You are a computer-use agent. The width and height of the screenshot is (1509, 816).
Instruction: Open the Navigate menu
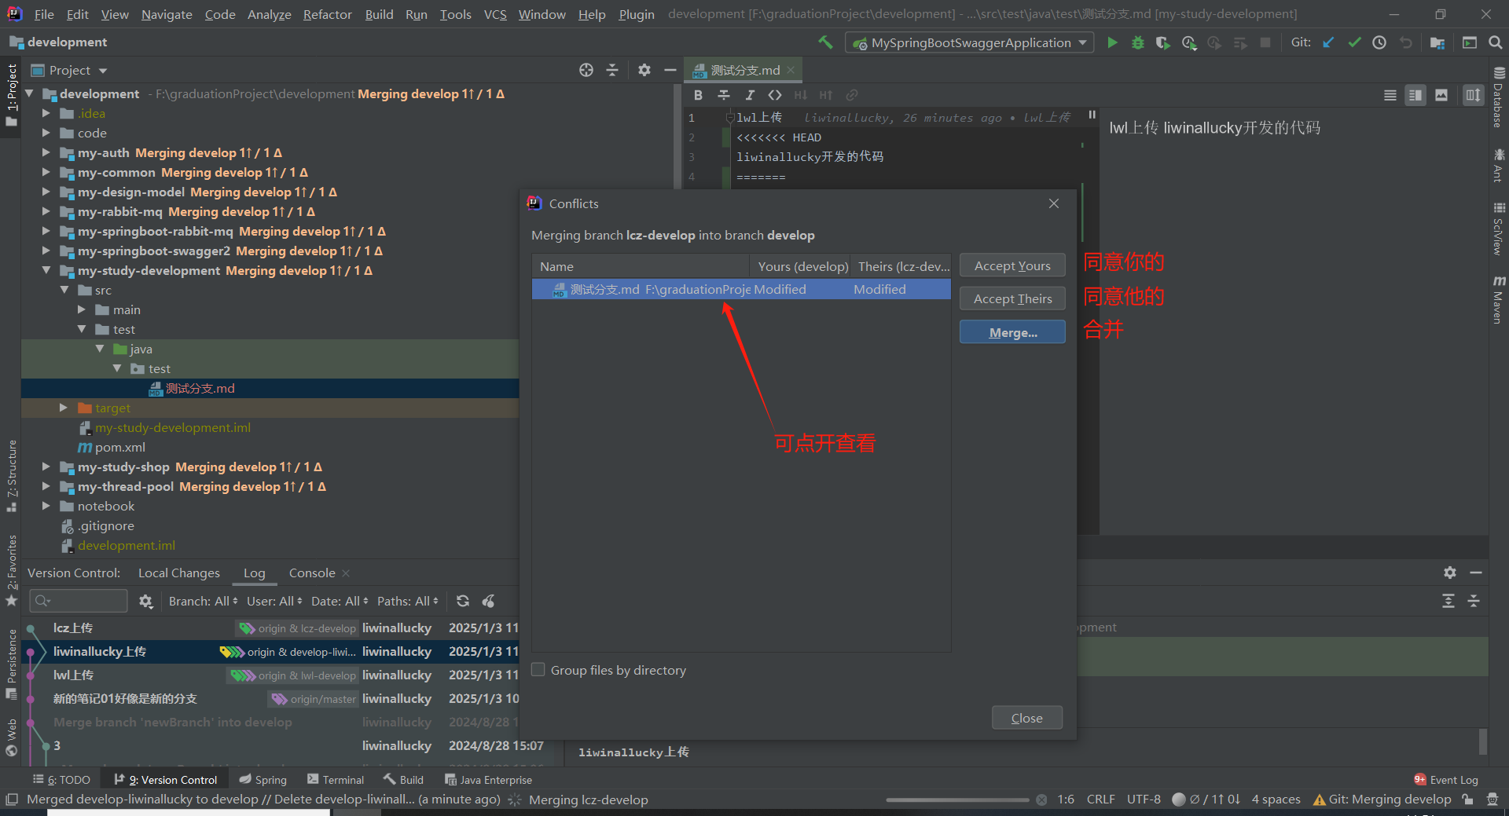(167, 14)
